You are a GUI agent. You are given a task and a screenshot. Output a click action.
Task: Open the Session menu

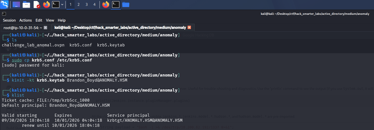[x=9, y=20]
